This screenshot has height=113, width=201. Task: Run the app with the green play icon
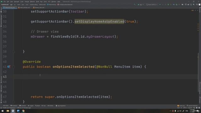click(x=160, y=4)
